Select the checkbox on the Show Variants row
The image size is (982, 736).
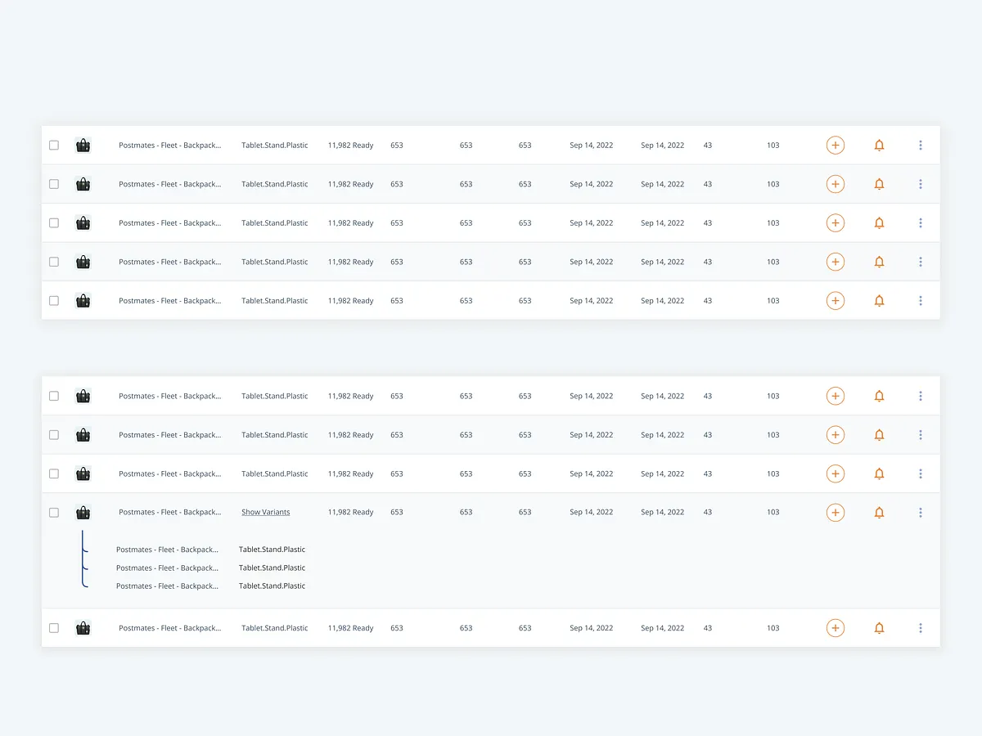click(54, 512)
